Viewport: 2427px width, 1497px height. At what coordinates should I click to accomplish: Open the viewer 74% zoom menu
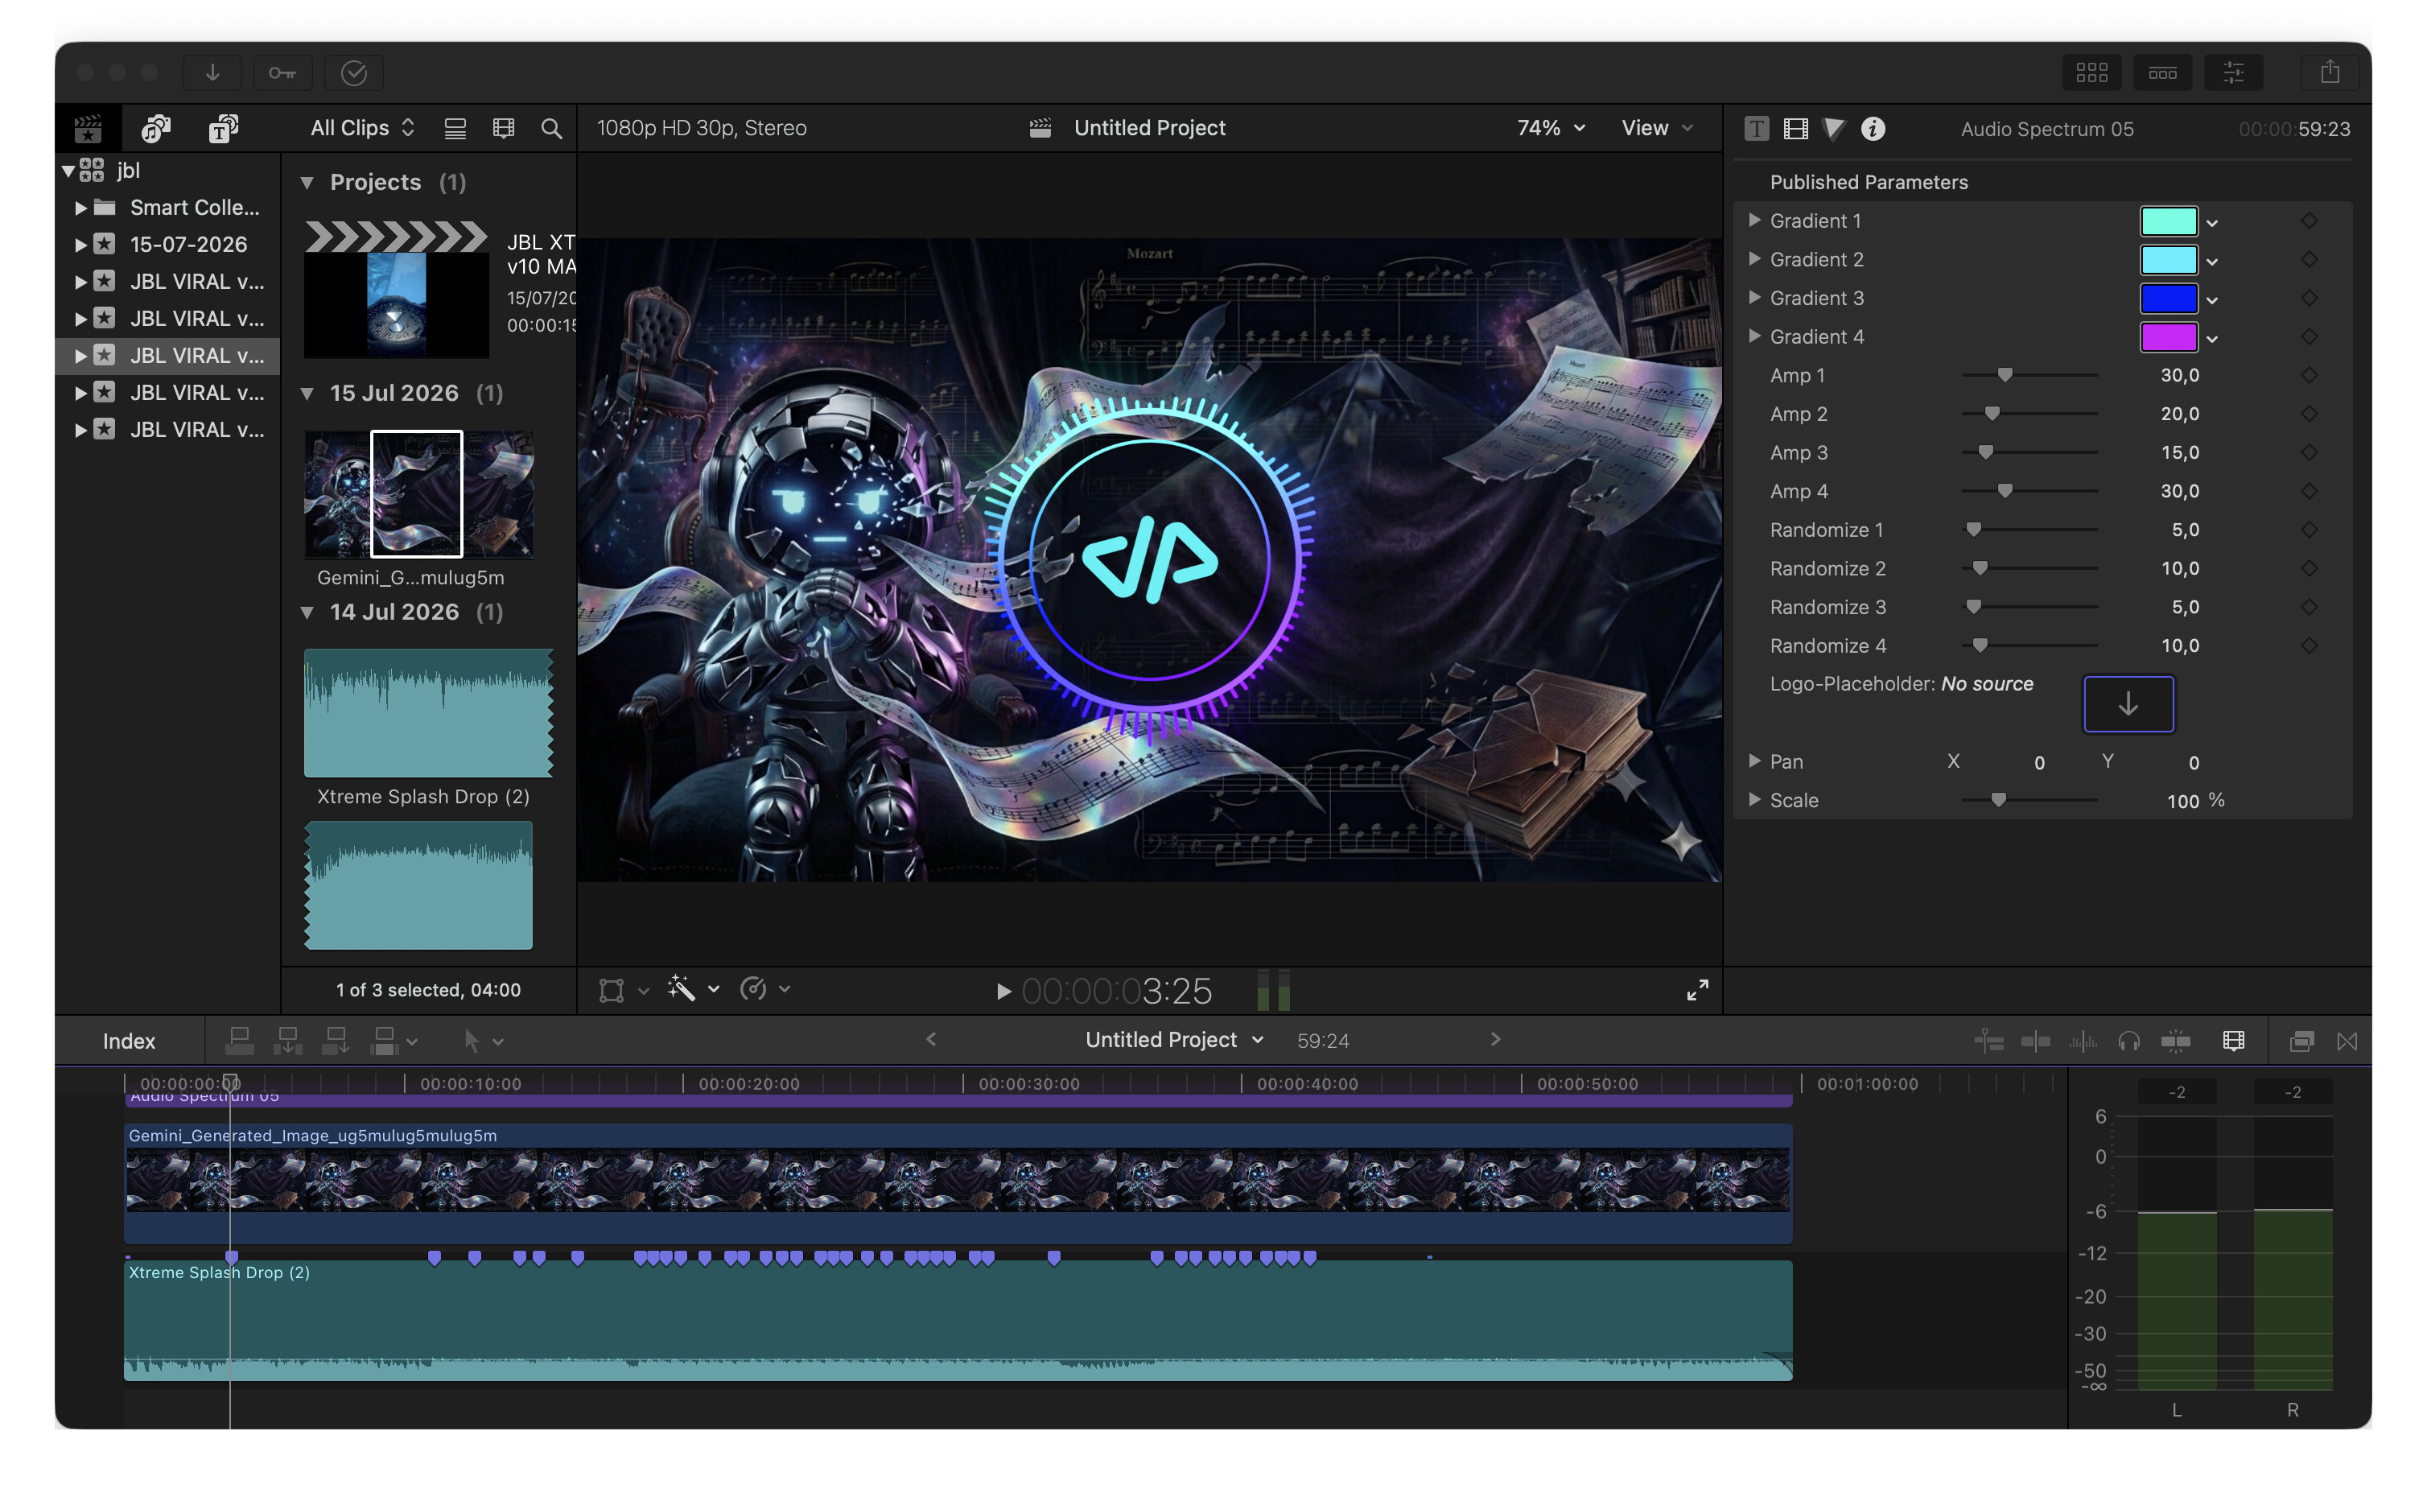(x=1550, y=128)
